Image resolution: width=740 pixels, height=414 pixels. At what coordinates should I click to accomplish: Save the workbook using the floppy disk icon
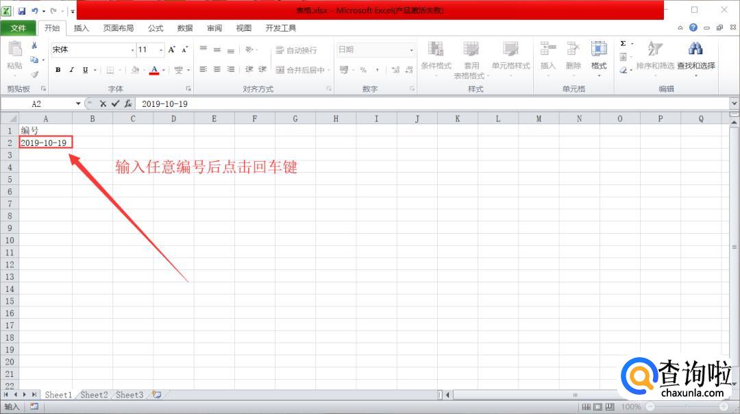click(x=21, y=11)
